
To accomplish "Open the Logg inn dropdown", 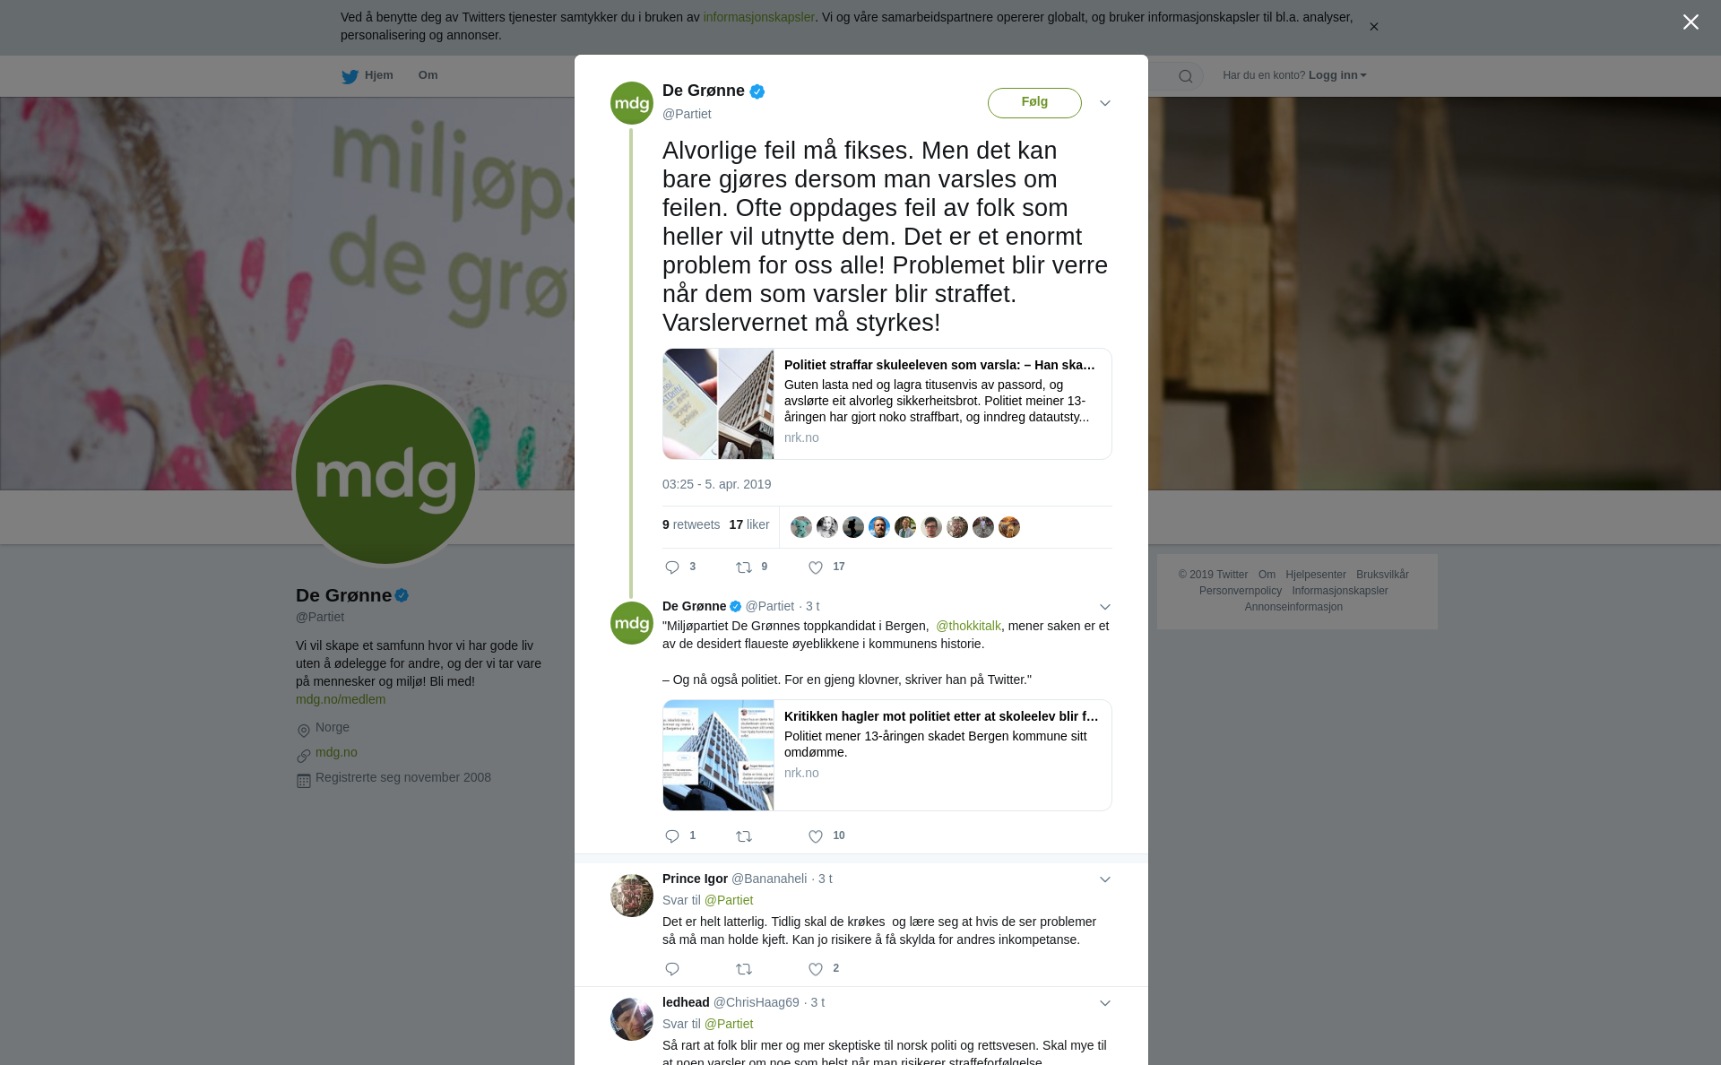I will (x=1337, y=75).
